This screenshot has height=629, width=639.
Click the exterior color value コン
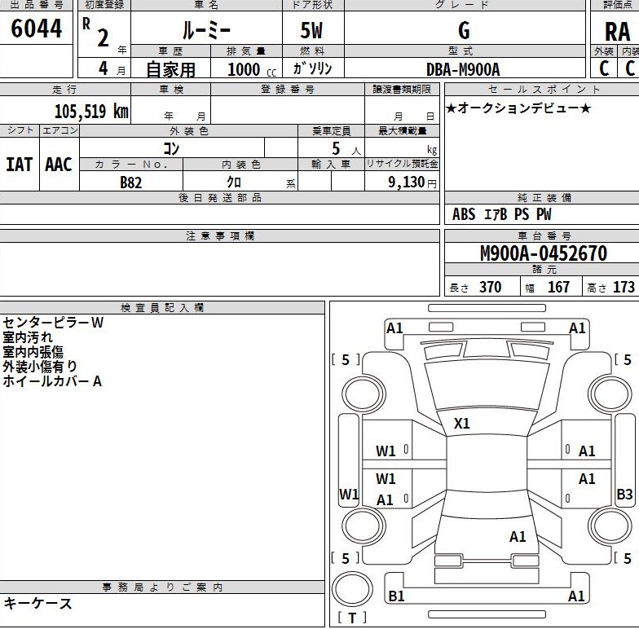click(x=171, y=148)
